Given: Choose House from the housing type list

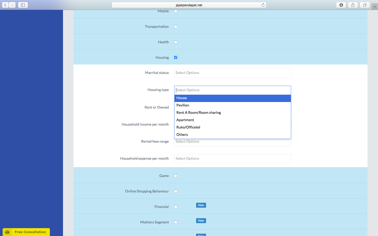Looking at the screenshot, I should (x=233, y=98).
